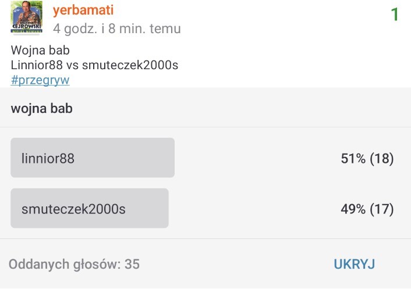Screen dimensions: 411x289
Task: Open the yerbamati user profile
Action: pyautogui.click(x=83, y=10)
